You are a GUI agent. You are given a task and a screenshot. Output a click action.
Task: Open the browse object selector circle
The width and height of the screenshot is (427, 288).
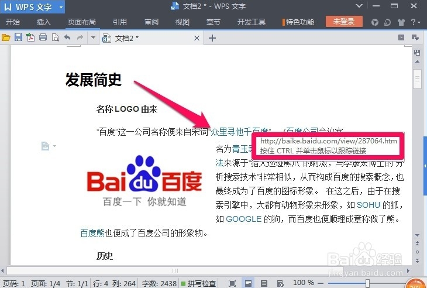tap(417, 252)
